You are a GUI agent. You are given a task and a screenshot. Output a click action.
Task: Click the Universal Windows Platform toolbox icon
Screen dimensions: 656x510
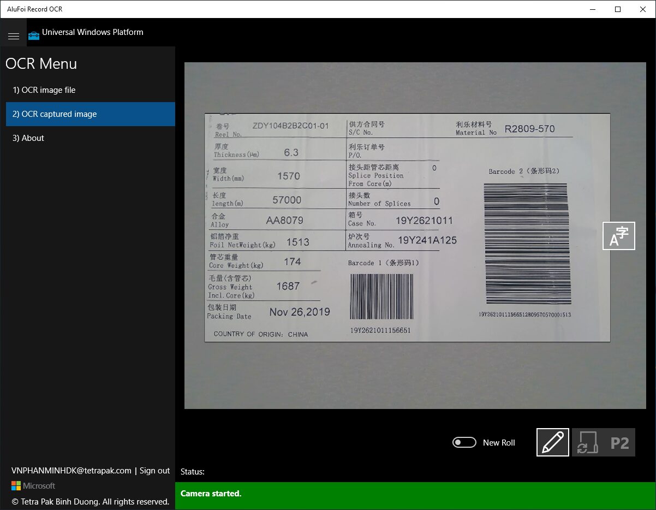[x=34, y=35]
